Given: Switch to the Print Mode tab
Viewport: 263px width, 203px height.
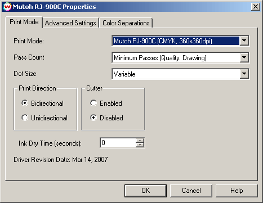Looking at the screenshot, I should pyautogui.click(x=24, y=22).
